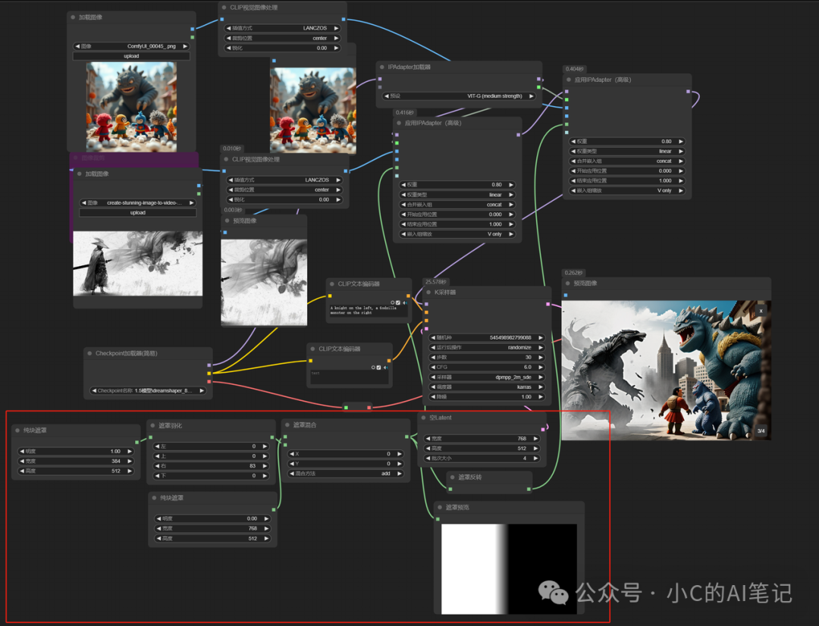The image size is (819, 626).
Task: Click pink output socket of 空Latent node
Action: 543,429
